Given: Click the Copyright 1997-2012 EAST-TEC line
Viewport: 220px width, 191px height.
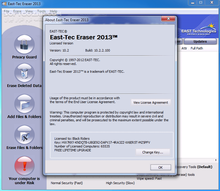Looking at the screenshot, I should coord(75,60).
